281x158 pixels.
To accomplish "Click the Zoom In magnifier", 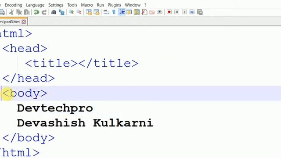I will pos(71,12).
